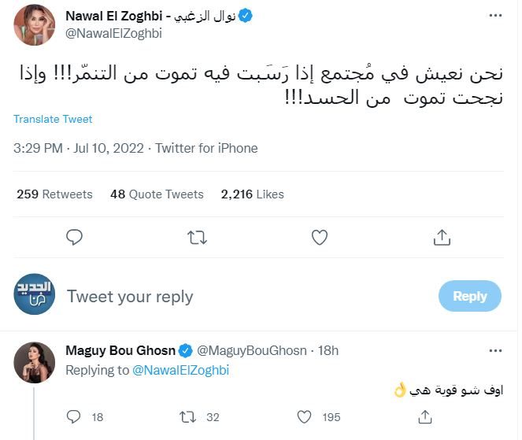The image size is (522, 440).
Task: Retweet Maguy Bou Ghosn's reply
Action: coord(187,417)
